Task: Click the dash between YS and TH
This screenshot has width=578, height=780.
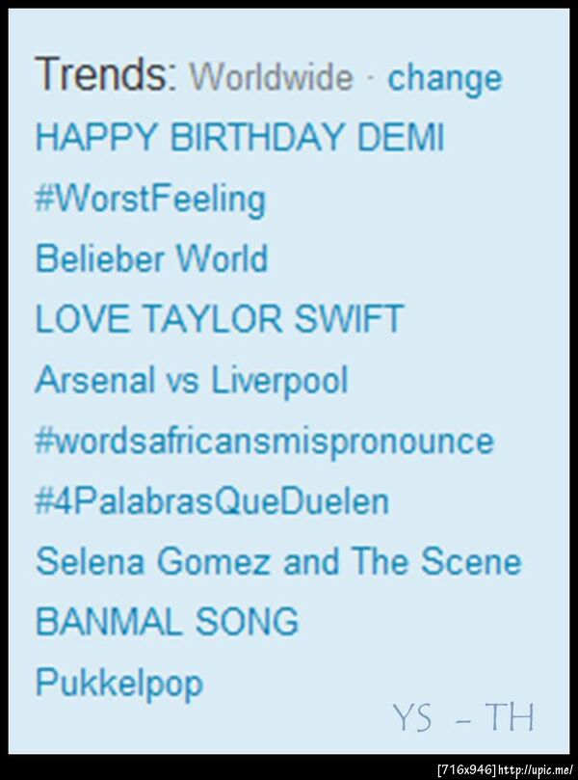Action: 461,719
